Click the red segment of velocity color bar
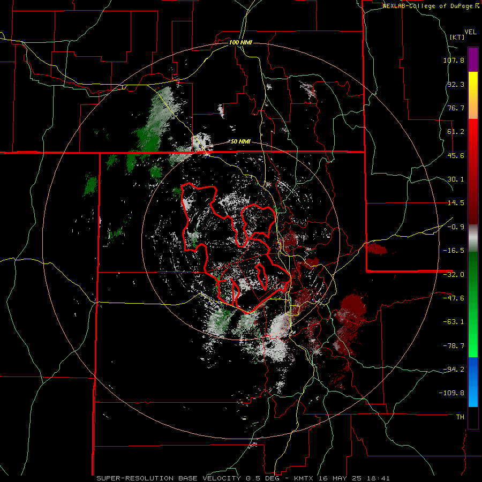 click(473, 172)
